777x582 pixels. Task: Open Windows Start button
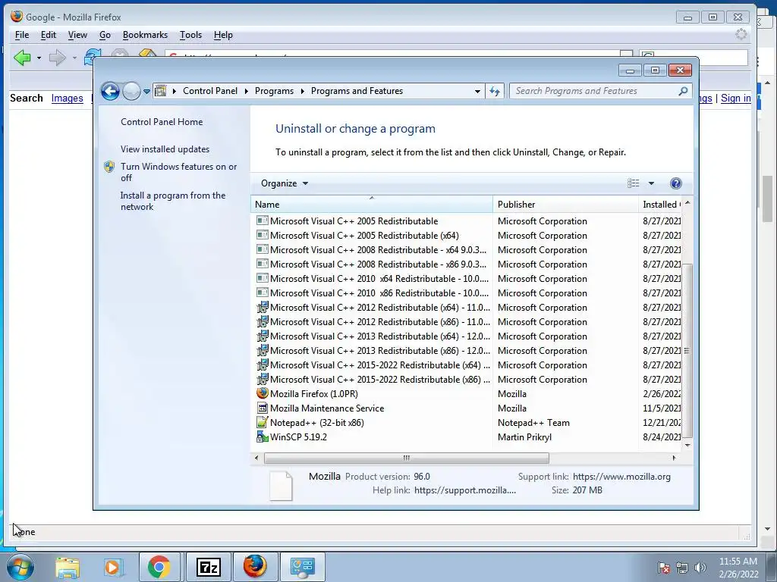[x=20, y=567]
